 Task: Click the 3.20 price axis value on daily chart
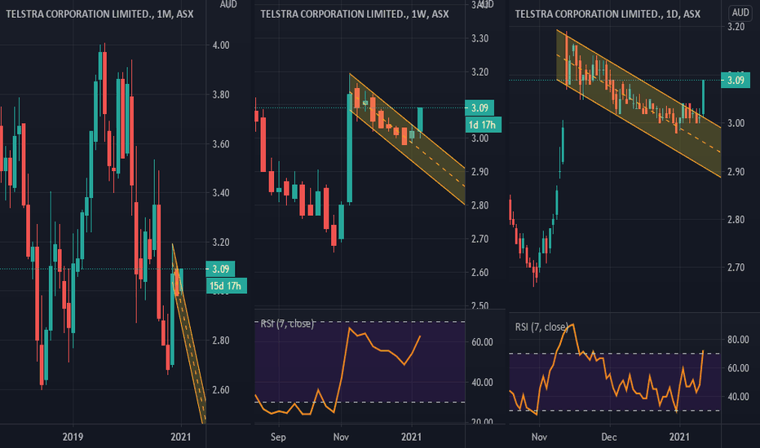pyautogui.click(x=736, y=27)
